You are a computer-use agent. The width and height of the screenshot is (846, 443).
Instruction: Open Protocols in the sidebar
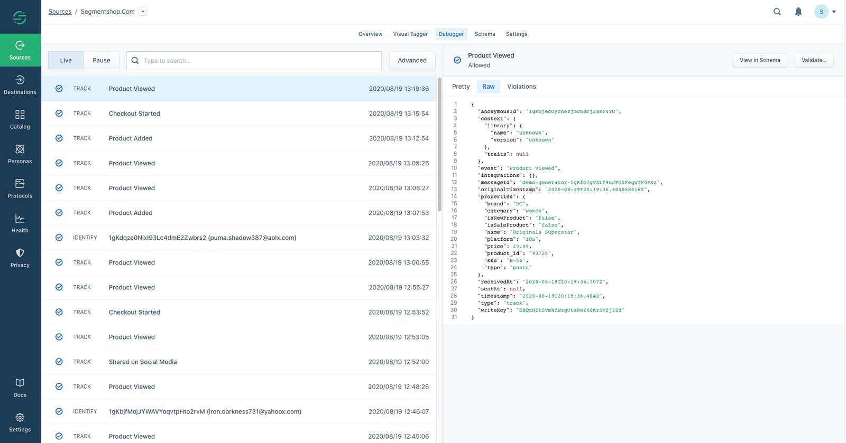tap(20, 188)
